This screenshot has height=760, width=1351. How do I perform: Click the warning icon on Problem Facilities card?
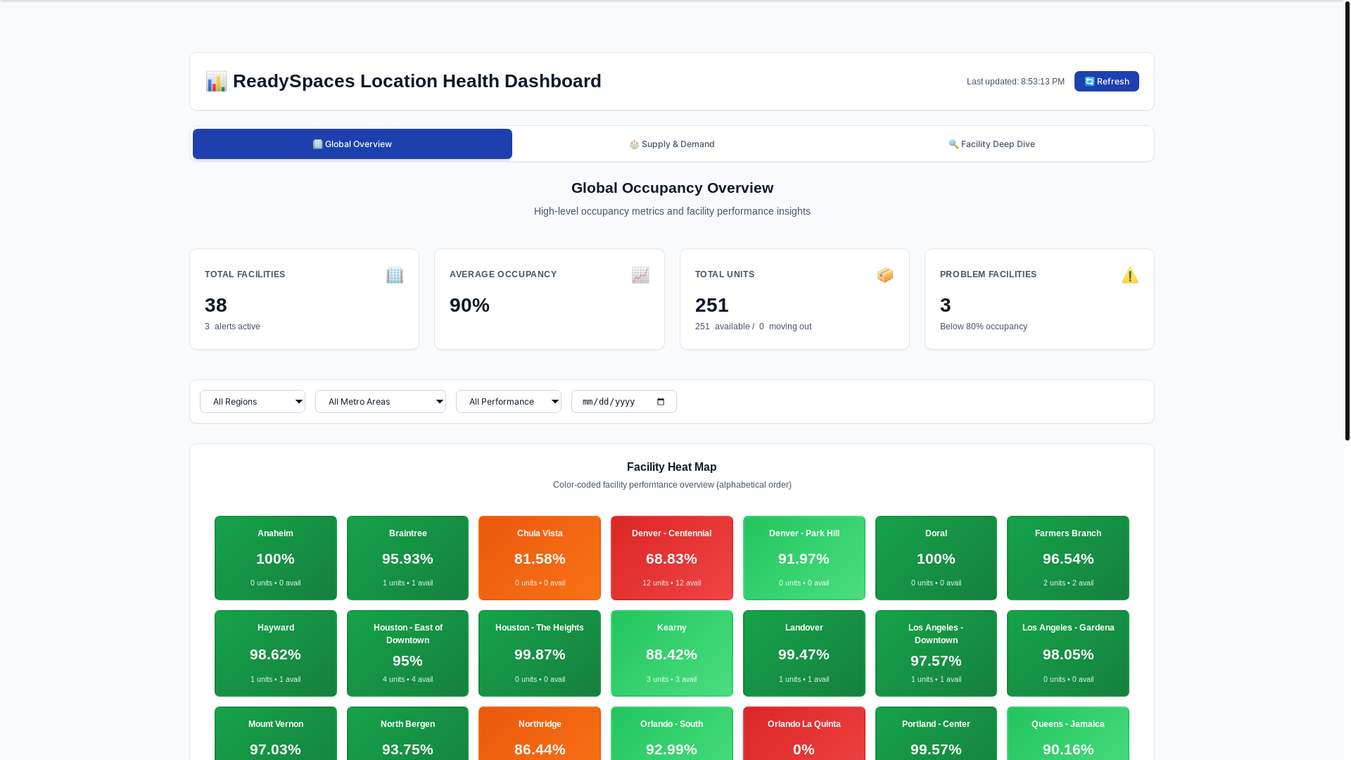1130,275
